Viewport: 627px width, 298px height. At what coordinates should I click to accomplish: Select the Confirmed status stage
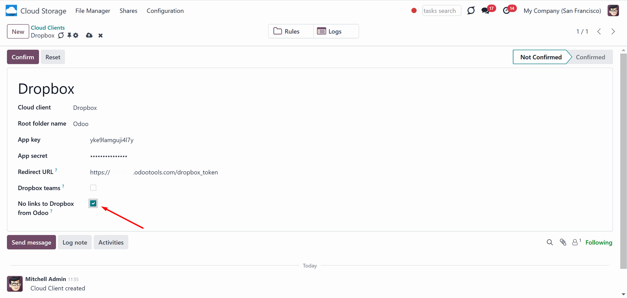tap(590, 57)
